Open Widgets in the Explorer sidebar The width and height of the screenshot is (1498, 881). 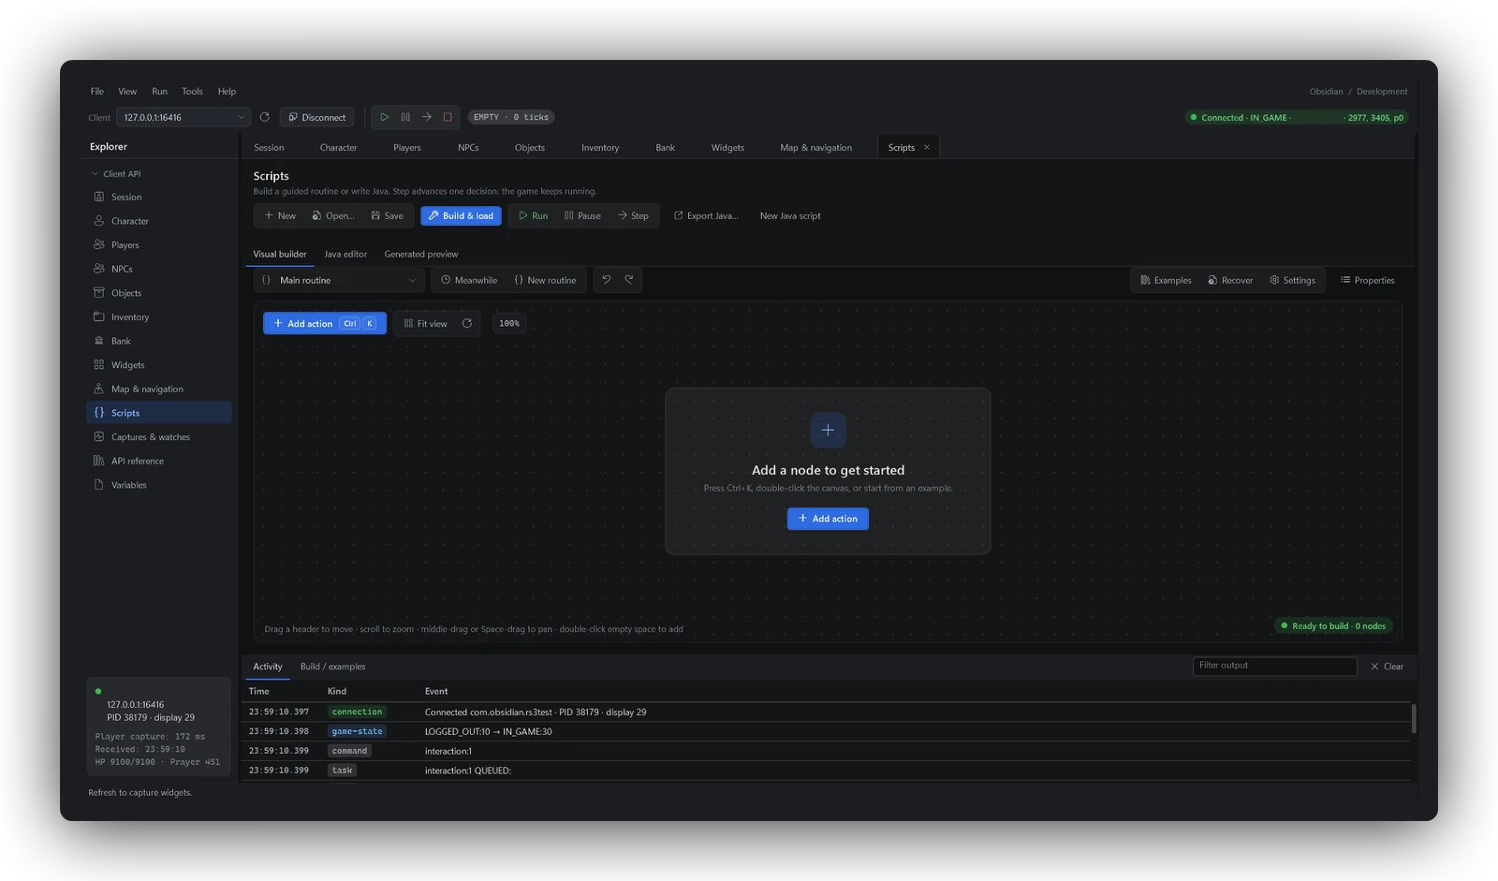tap(159, 365)
